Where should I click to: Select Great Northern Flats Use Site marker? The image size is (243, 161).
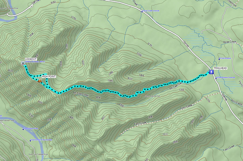point(30,141)
